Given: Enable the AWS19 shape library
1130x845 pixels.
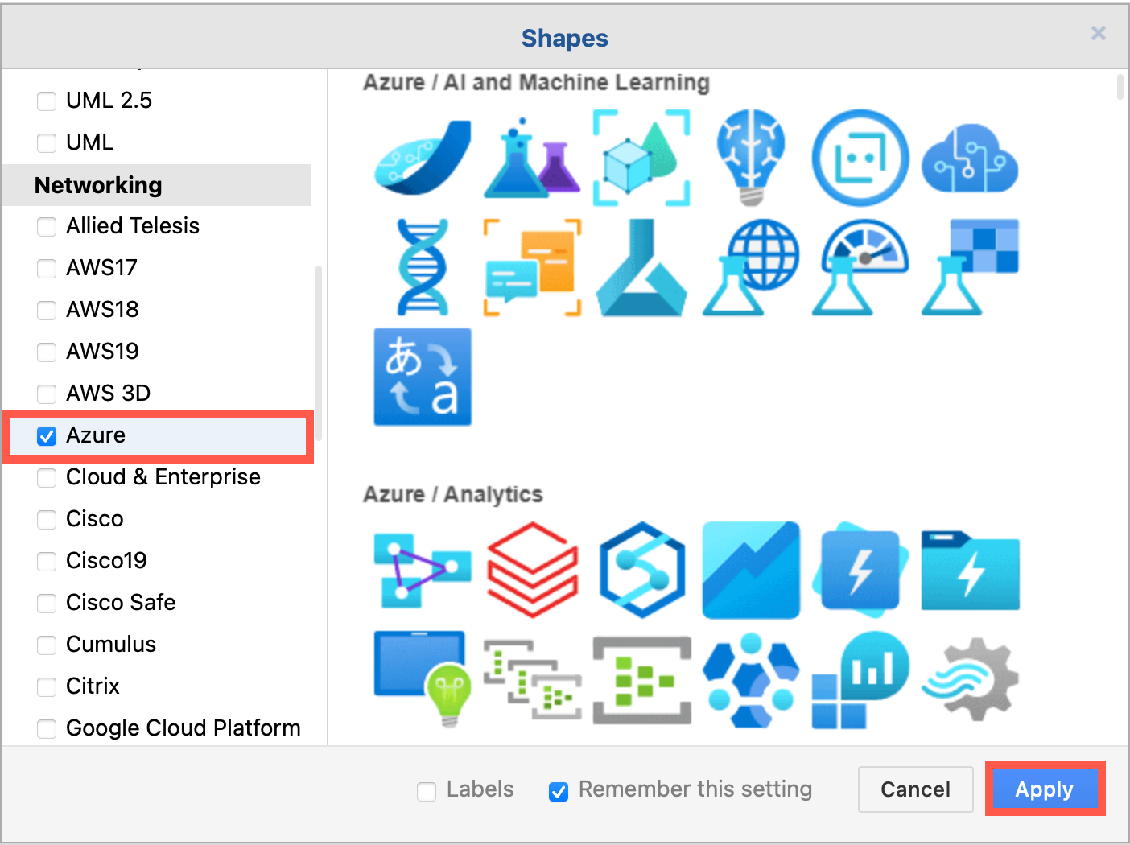Looking at the screenshot, I should pyautogui.click(x=47, y=352).
